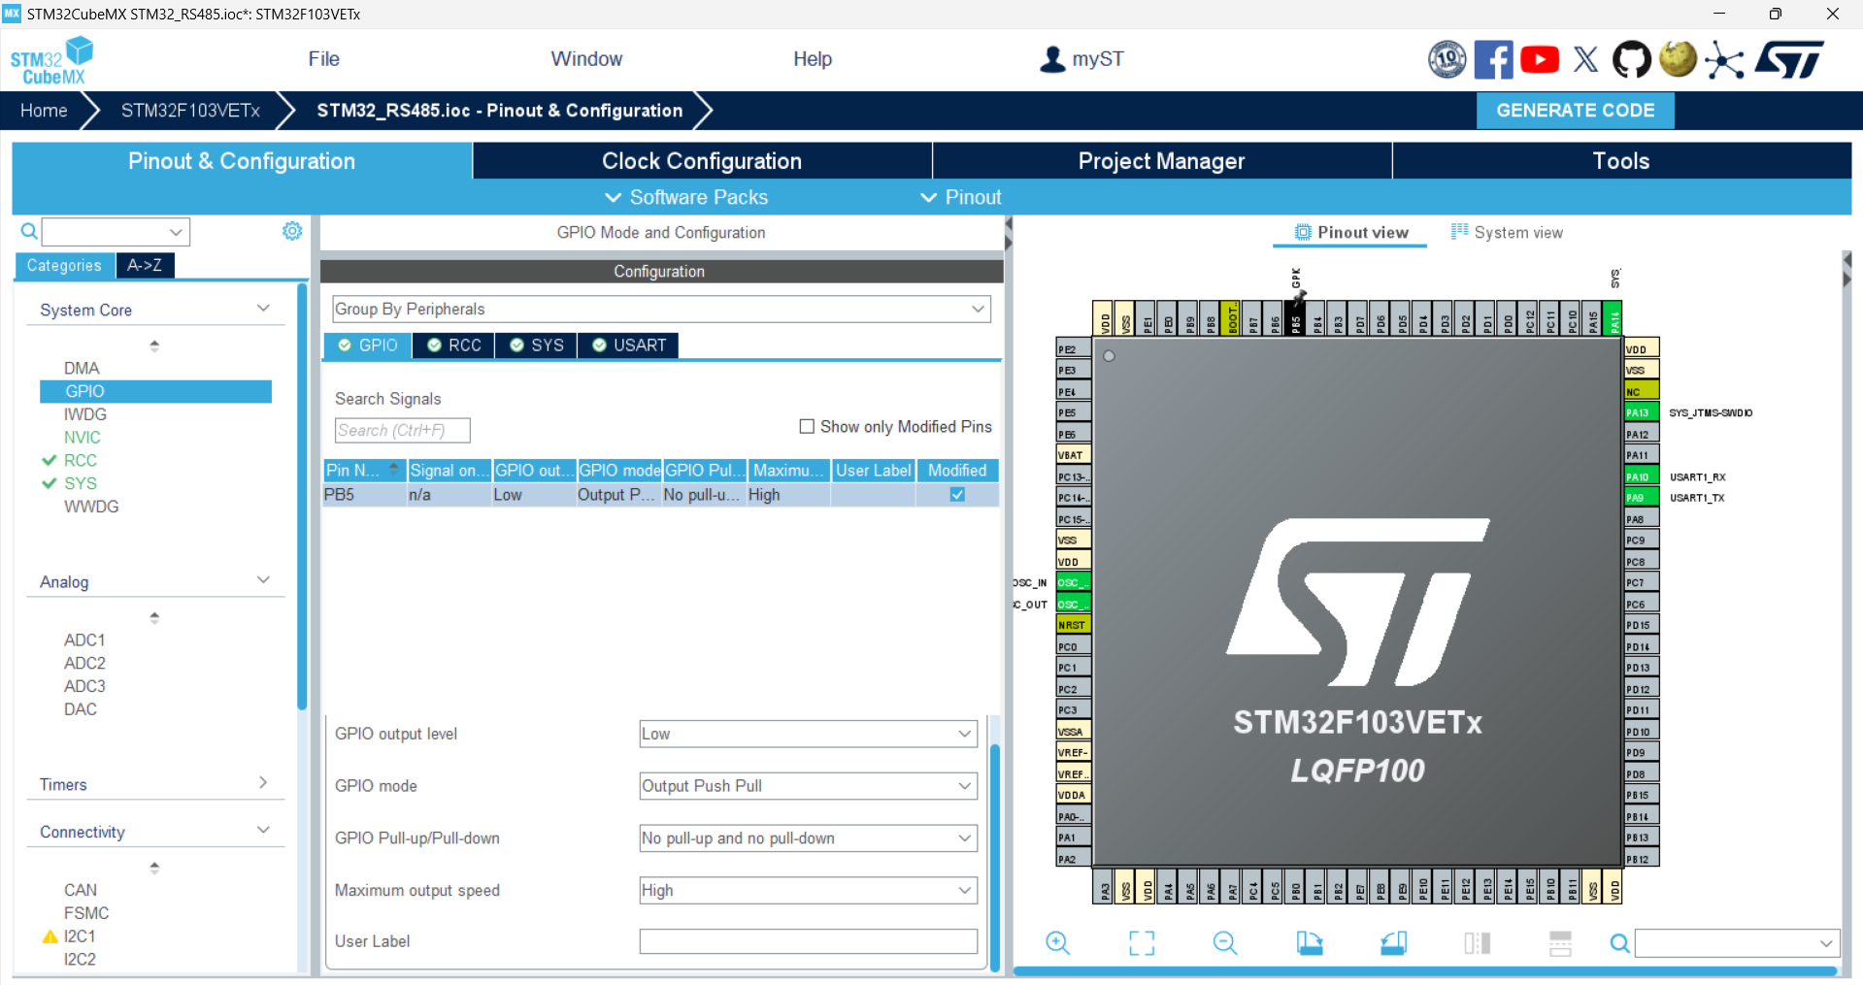Image resolution: width=1863 pixels, height=985 pixels.
Task: Select pin PA13 on the chip
Action: (1642, 412)
